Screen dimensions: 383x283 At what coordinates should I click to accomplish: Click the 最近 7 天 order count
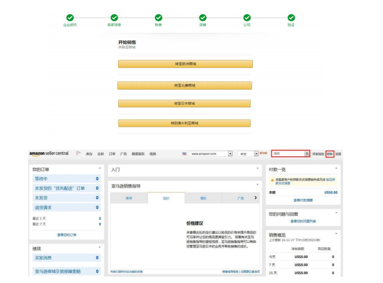click(x=100, y=224)
